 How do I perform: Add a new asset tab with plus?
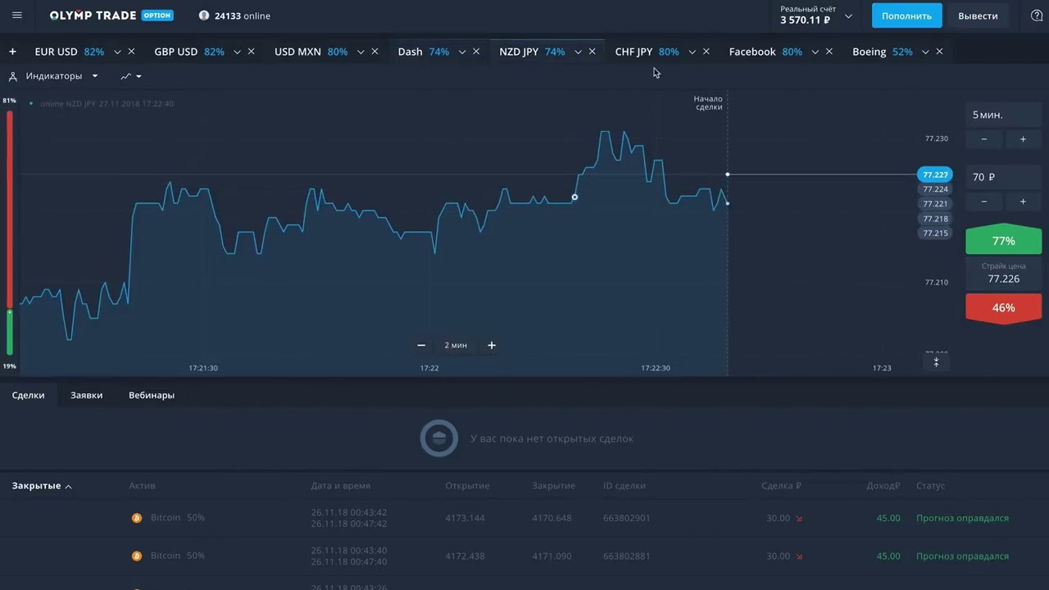coord(12,52)
